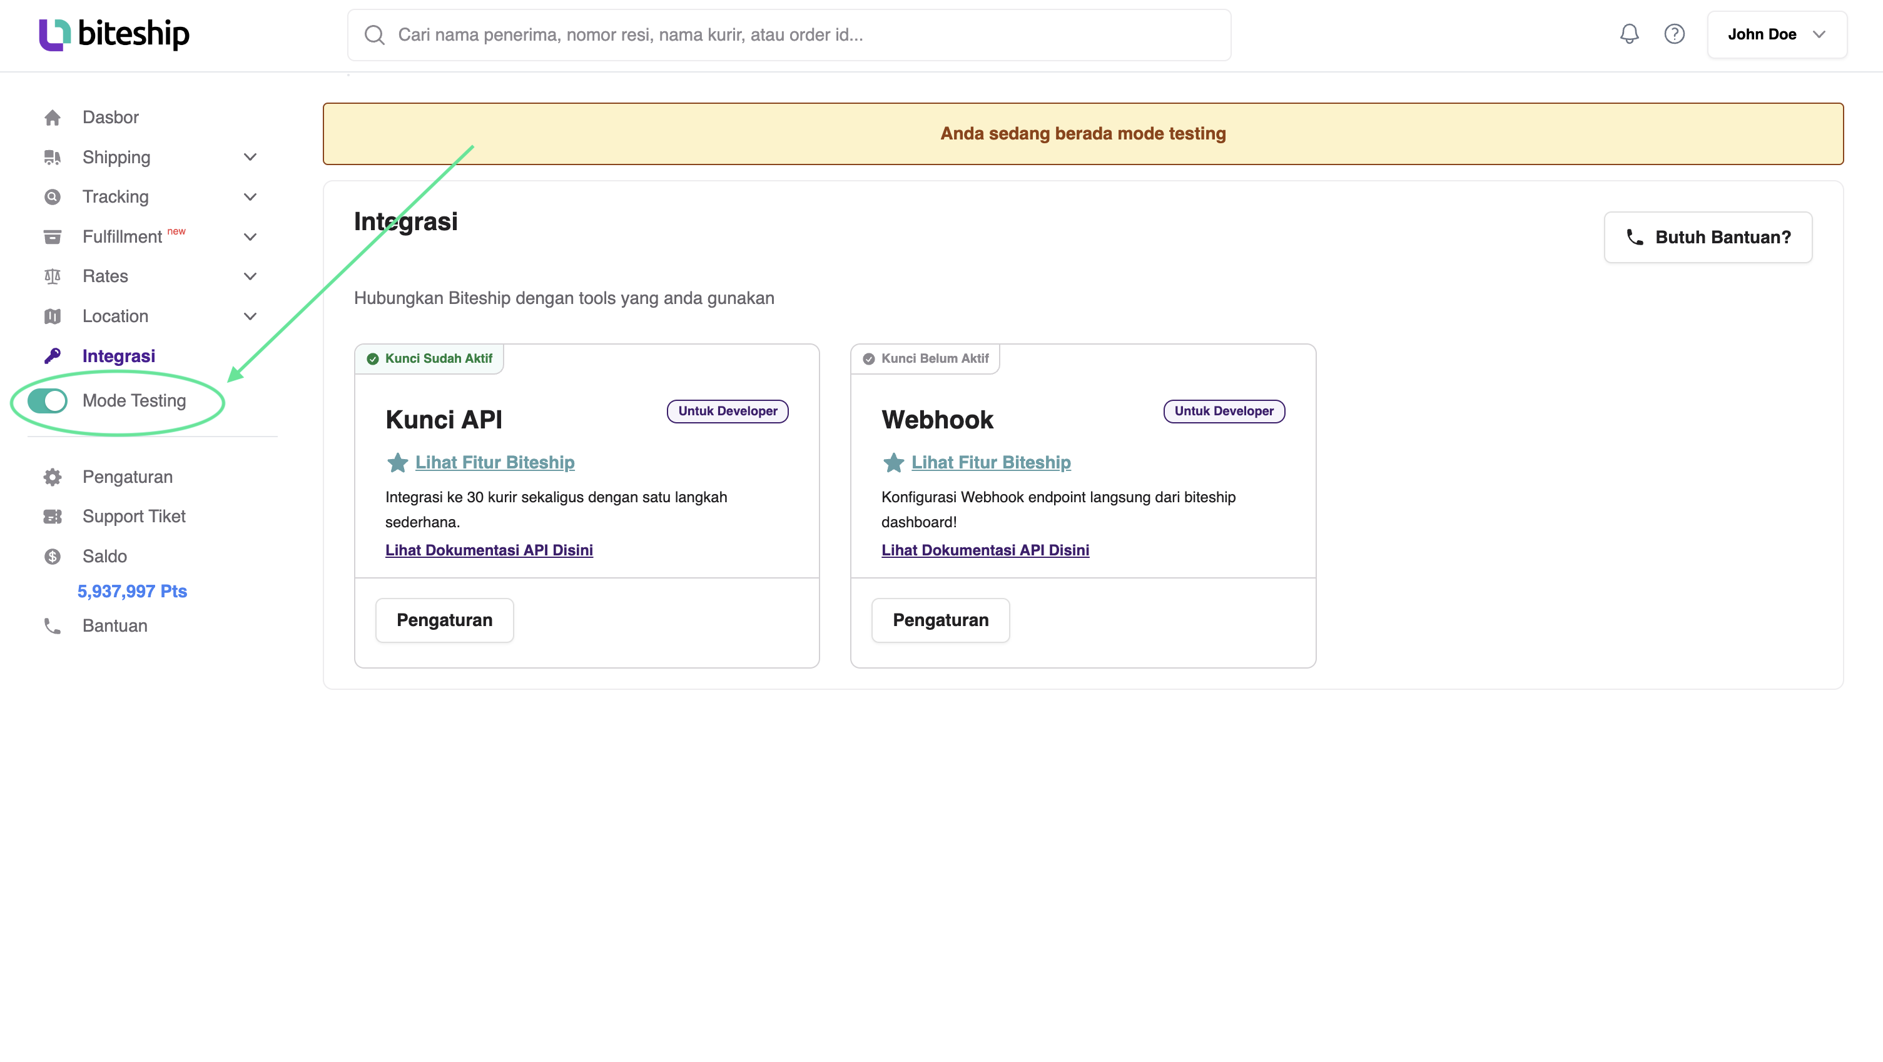The image size is (1883, 1062).
Task: Open the Location menu item
Action: pos(116,316)
